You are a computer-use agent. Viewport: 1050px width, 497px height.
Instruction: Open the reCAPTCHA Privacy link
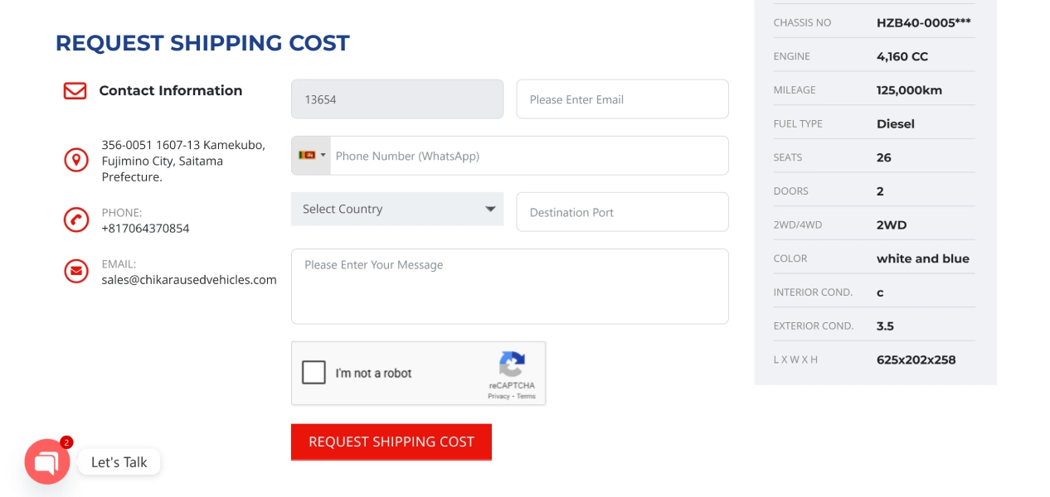click(x=498, y=396)
